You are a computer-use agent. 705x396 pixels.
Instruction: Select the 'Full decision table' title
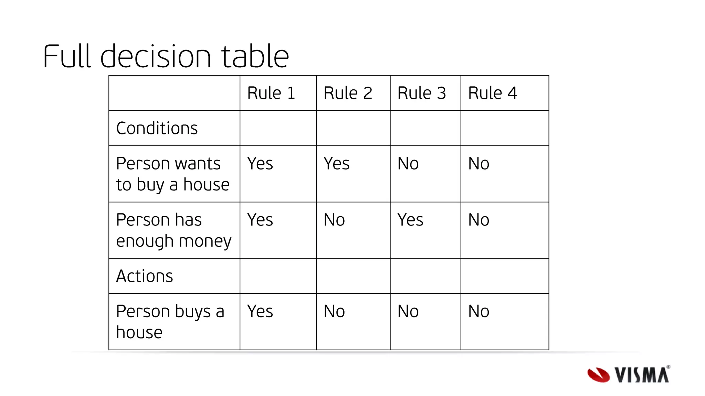166,56
